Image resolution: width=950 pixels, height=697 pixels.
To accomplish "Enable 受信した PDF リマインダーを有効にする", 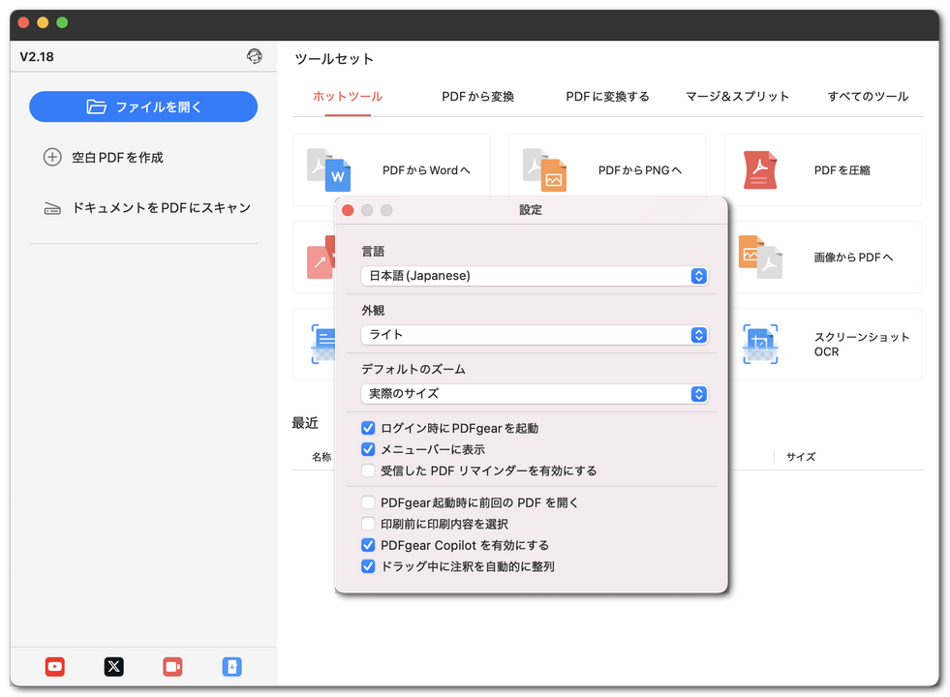I will (368, 470).
